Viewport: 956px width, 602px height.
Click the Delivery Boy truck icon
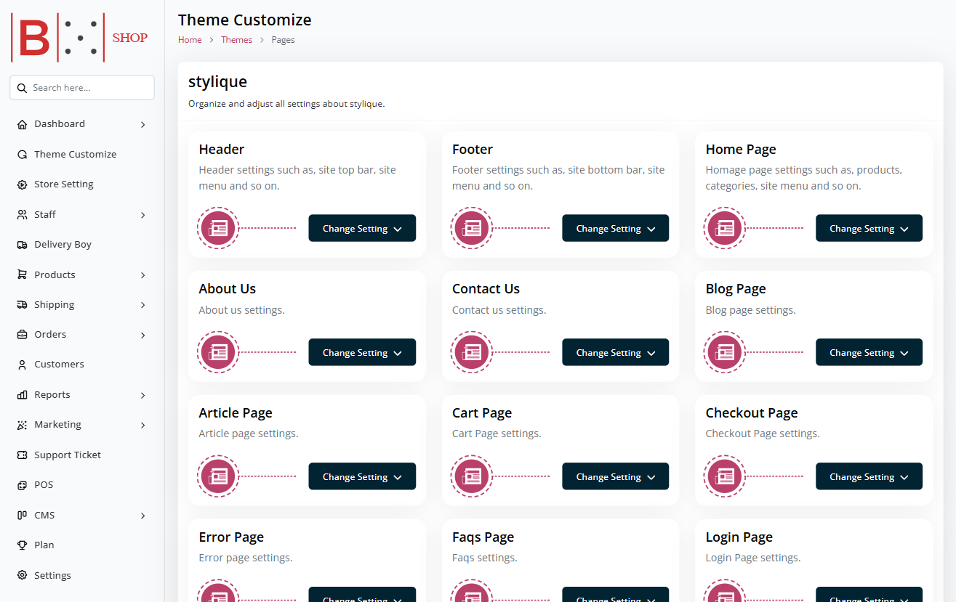pyautogui.click(x=22, y=244)
